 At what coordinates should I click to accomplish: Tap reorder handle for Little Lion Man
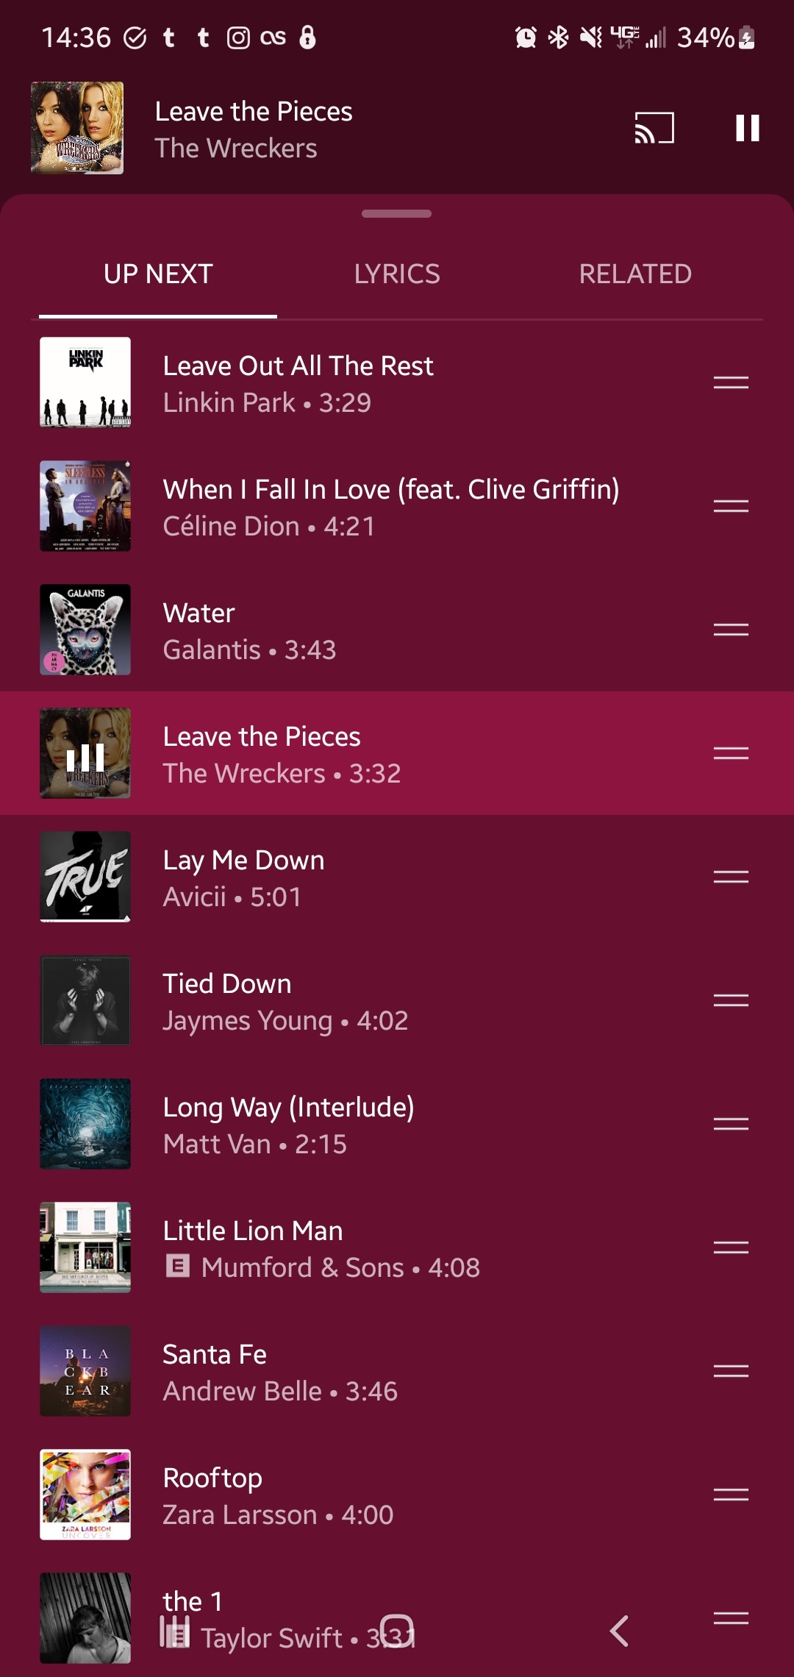tap(731, 1247)
